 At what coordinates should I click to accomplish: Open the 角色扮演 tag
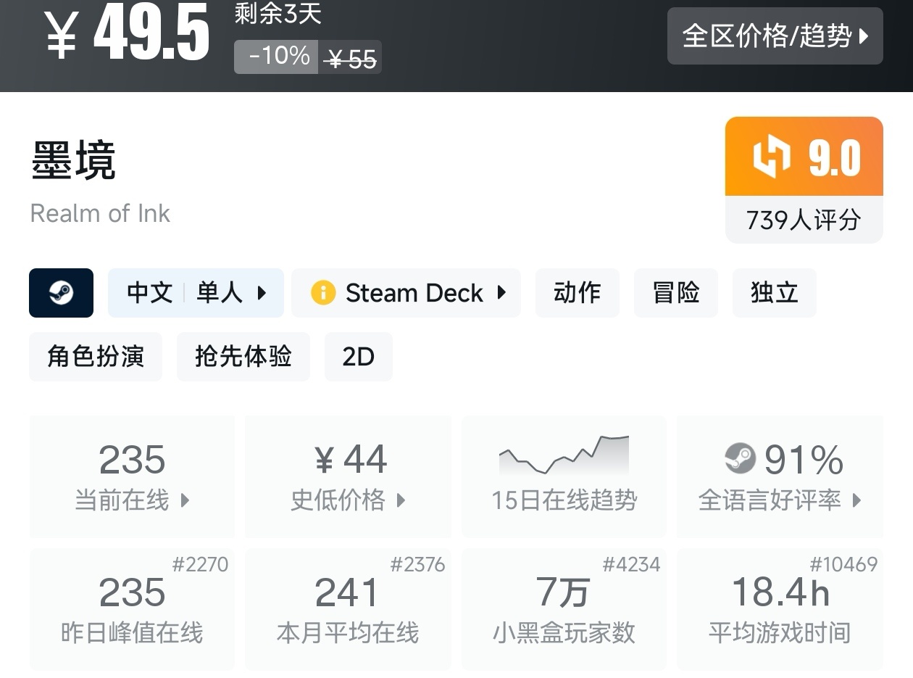96,357
